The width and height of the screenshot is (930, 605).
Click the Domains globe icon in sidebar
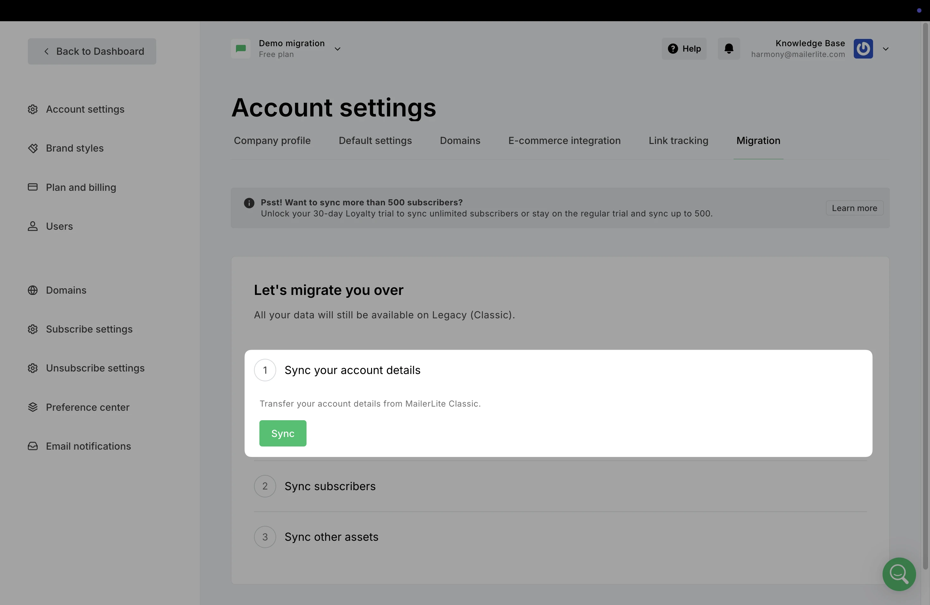click(33, 290)
